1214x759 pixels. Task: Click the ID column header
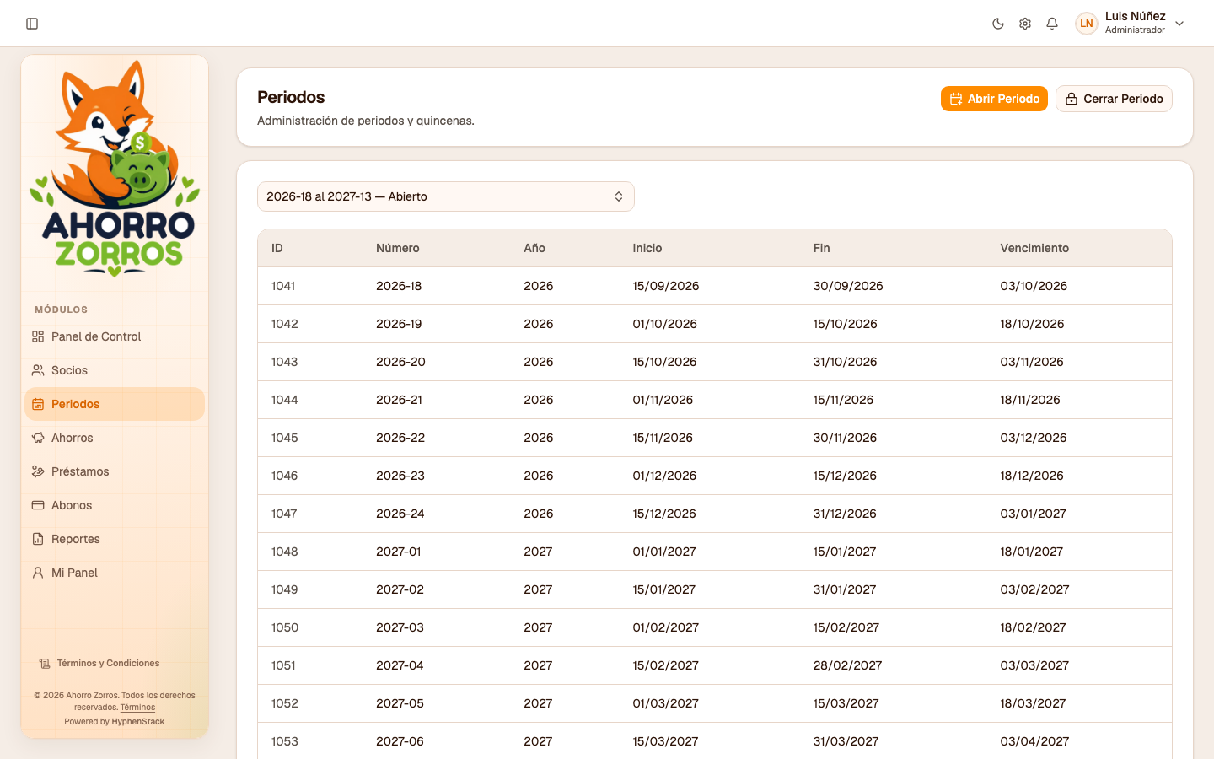tap(277, 248)
